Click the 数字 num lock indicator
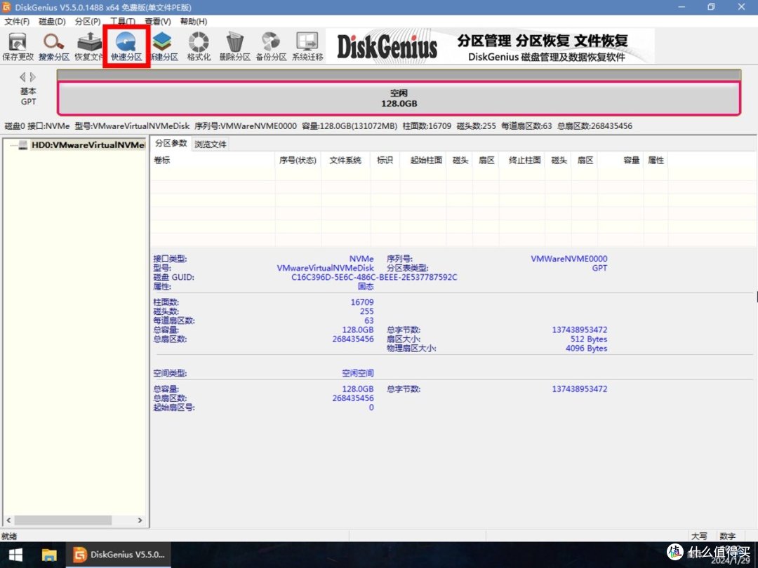 click(x=728, y=536)
